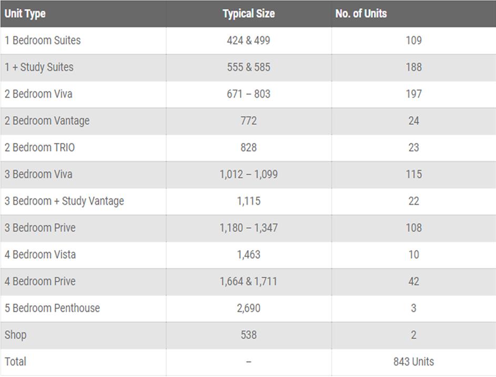Screen dimensions: 496x377
Task: Click the Typical Size column header
Action: pyautogui.click(x=249, y=14)
